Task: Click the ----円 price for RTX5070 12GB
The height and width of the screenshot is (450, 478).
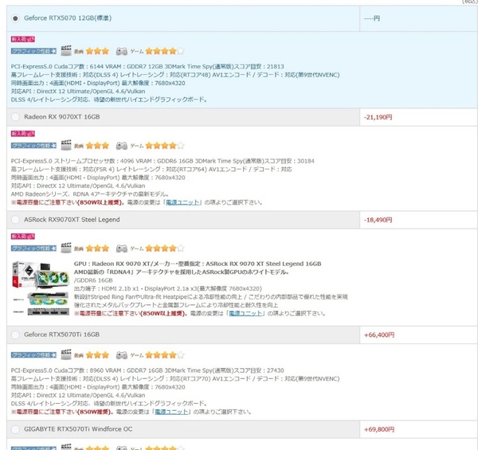Action: tap(372, 18)
